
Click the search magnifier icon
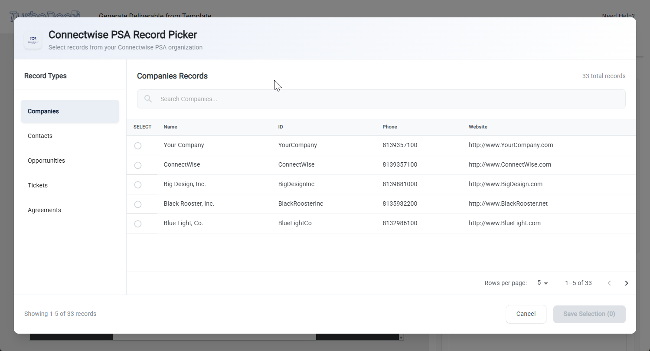click(x=148, y=99)
